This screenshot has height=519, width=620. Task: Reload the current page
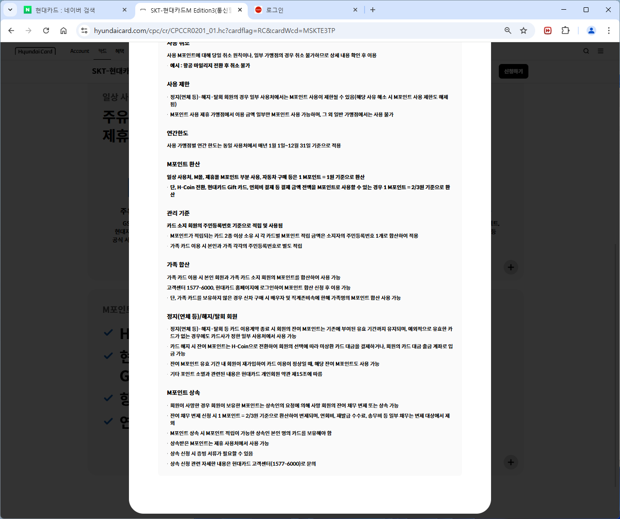[x=46, y=31]
